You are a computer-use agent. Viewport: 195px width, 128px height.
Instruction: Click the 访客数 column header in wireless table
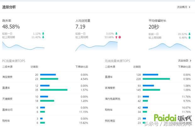click(x=137, y=67)
